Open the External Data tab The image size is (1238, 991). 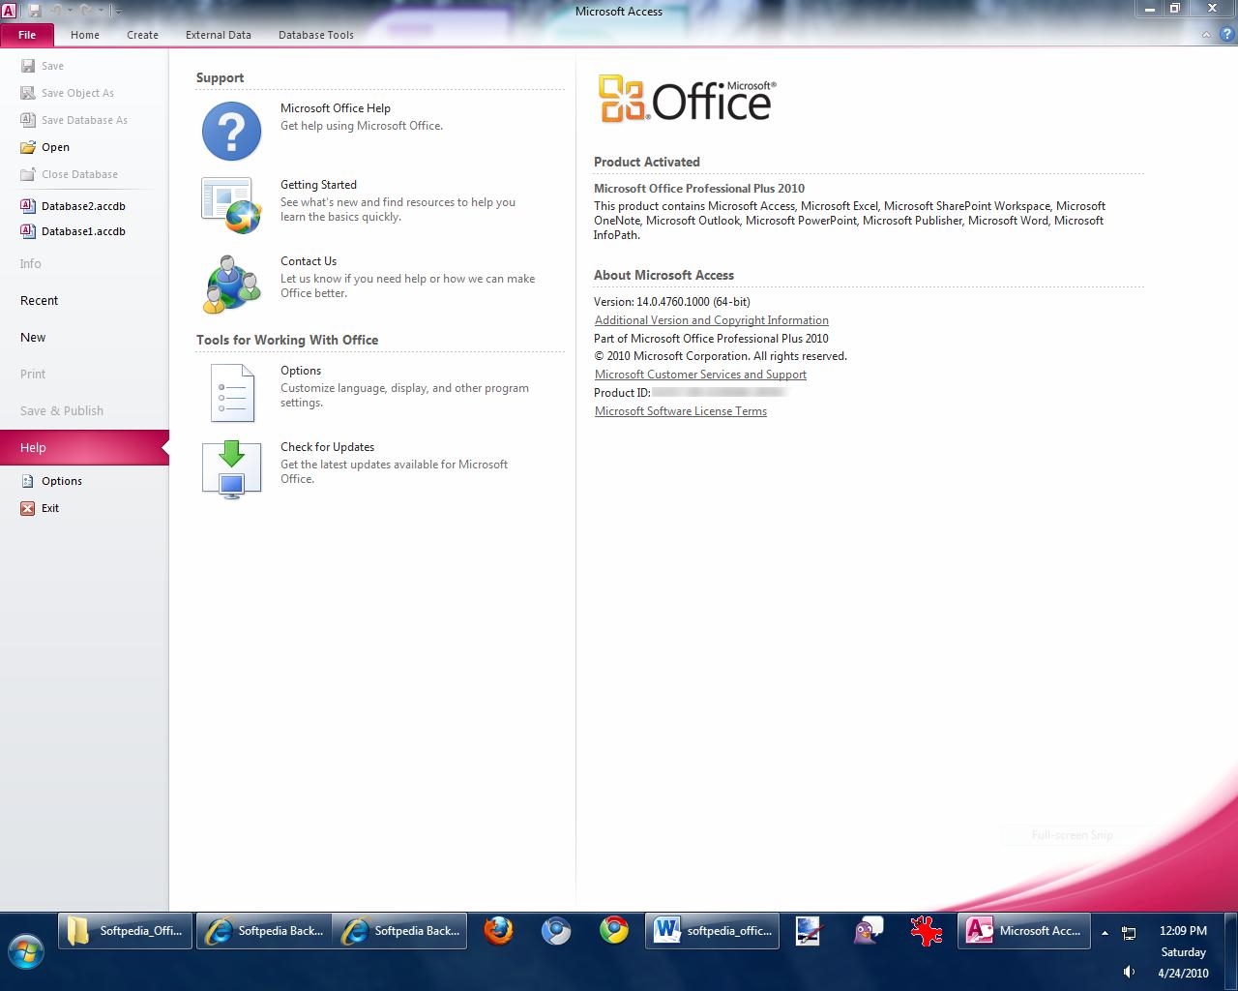pyautogui.click(x=218, y=35)
